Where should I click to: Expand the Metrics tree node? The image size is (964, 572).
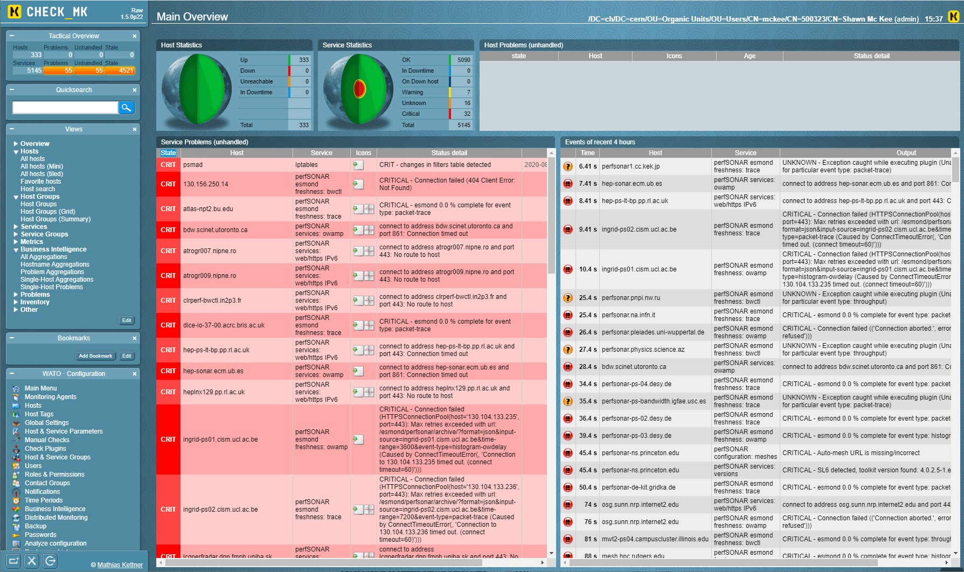pyautogui.click(x=16, y=242)
